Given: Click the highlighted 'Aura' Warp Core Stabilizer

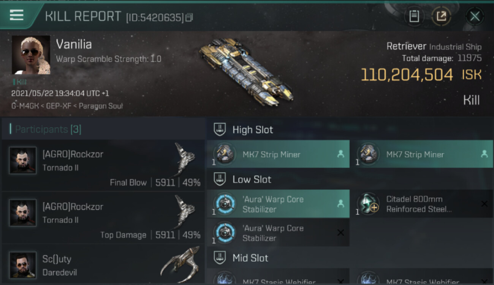Looking at the screenshot, I should 278,204.
